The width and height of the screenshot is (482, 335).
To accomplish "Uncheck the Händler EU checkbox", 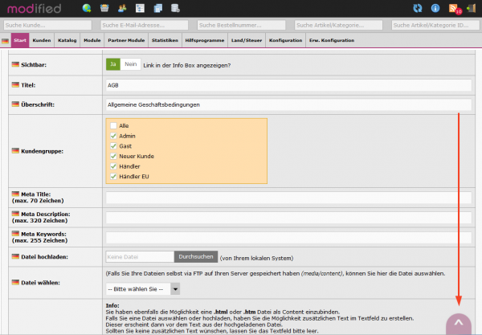I will pos(113,177).
